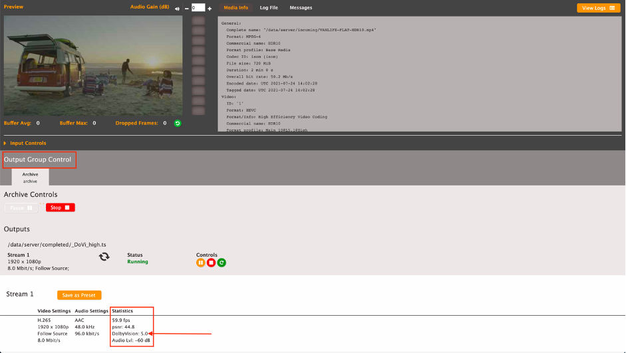
Task: Click the psnr: 44.8 statistic
Action: point(123,326)
